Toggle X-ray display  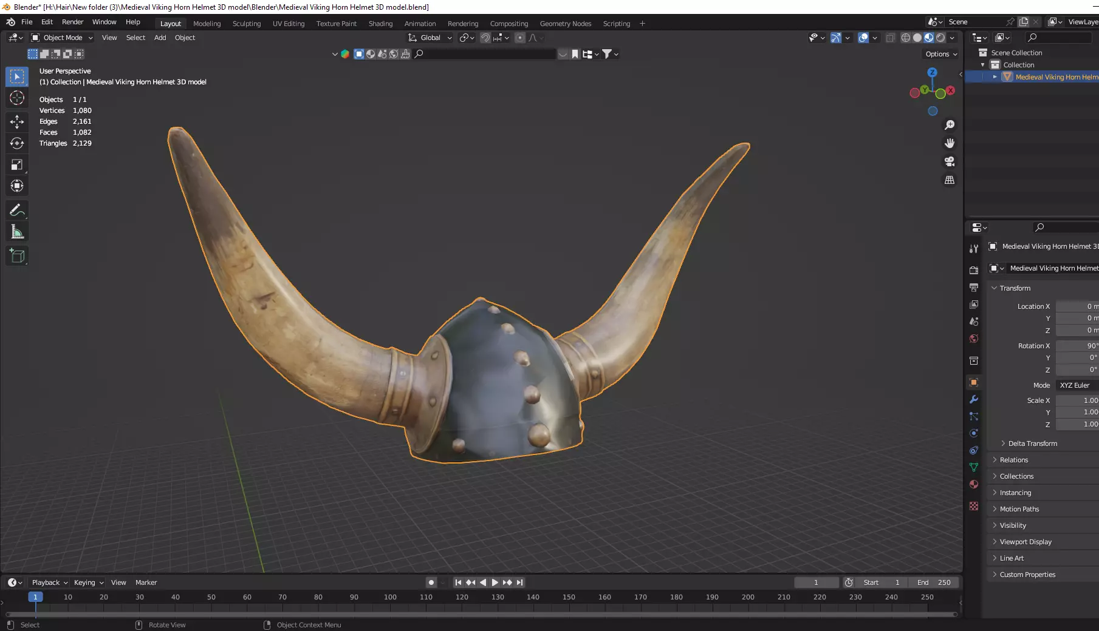click(x=890, y=38)
